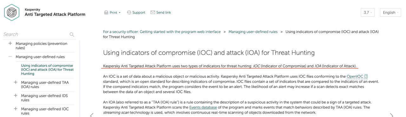Click the Kaspersky target logo icon

tap(12, 12)
